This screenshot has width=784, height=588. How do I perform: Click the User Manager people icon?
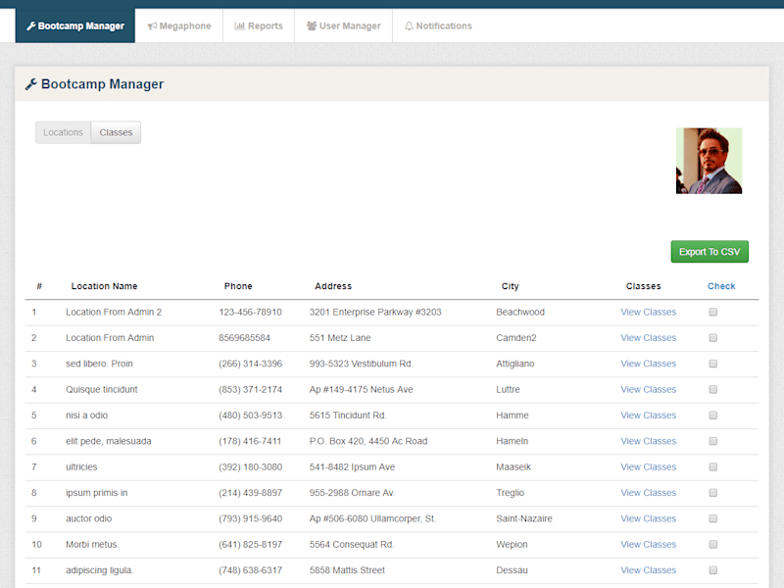(x=312, y=26)
